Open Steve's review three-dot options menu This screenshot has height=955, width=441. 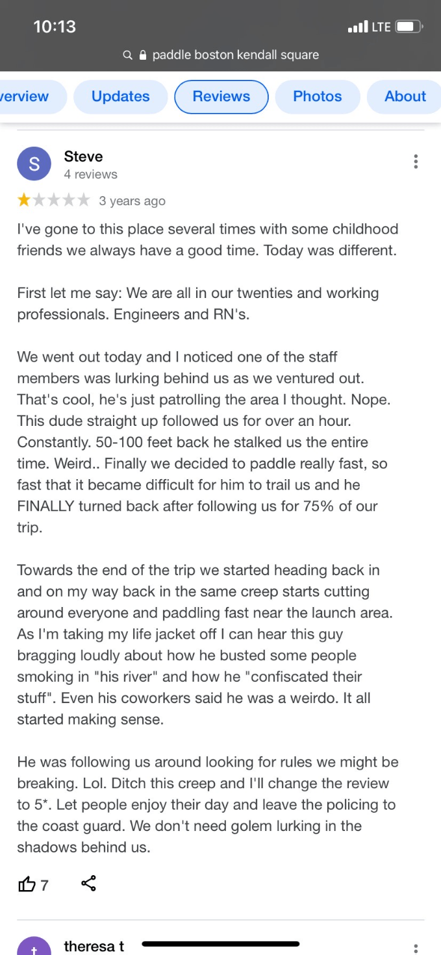416,162
